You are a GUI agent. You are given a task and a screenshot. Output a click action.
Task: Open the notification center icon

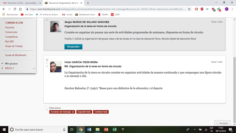[230, 130]
